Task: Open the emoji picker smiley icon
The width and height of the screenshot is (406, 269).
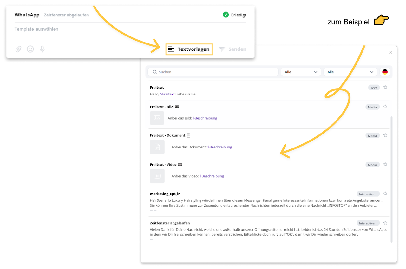Action: coord(30,49)
